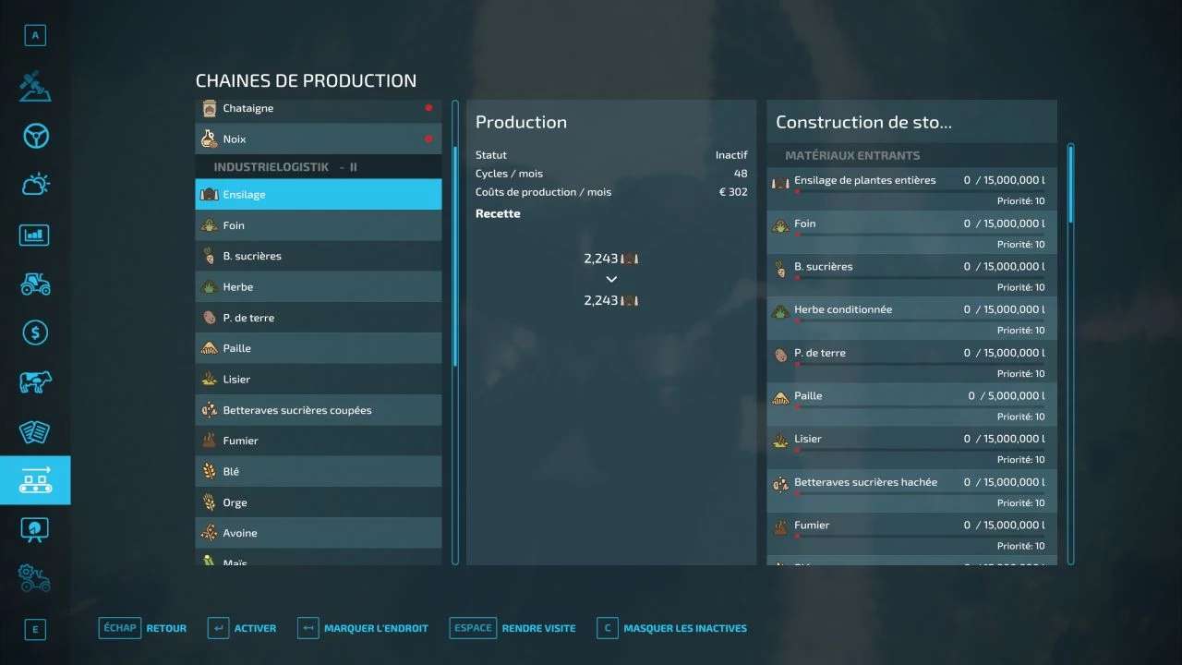Click the ACTIVER button

[242, 628]
